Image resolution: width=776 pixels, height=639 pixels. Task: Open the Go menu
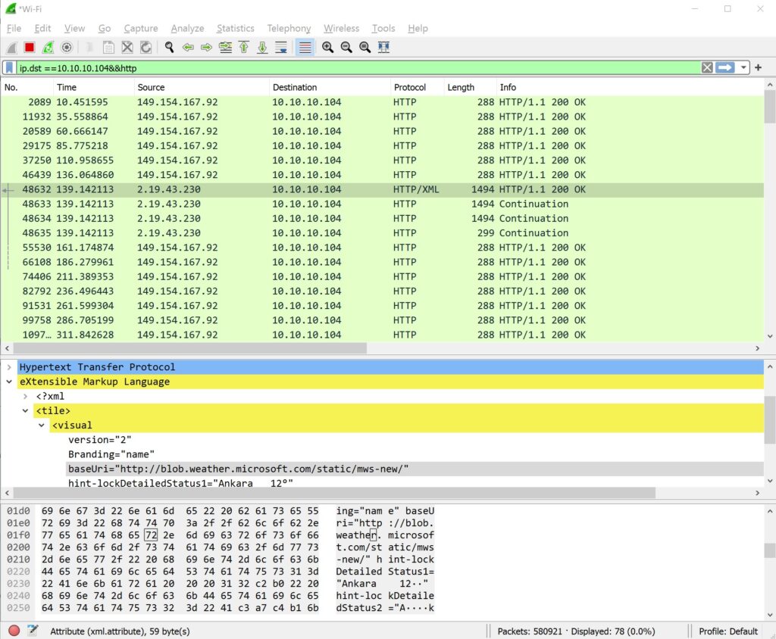click(x=105, y=29)
